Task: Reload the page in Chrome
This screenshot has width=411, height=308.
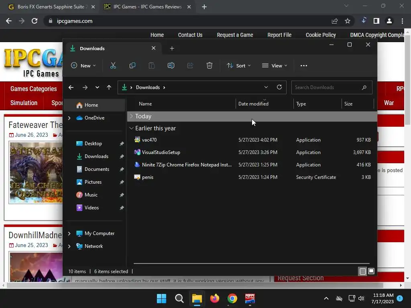Action: coord(35,21)
